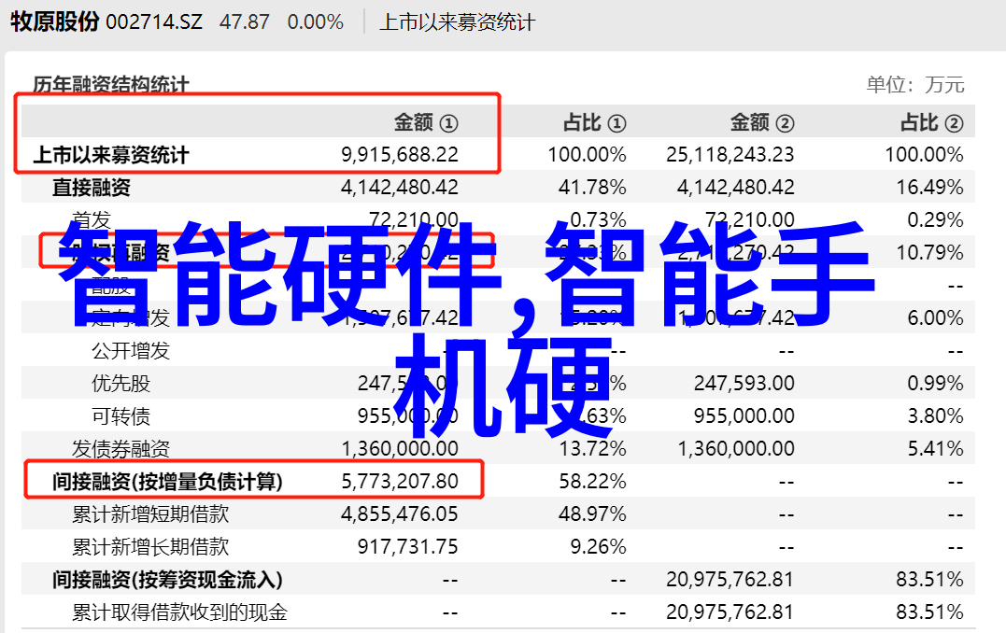Click 83.51% in 间接融资(按筹资现金流入) row
The image size is (1006, 633).
click(x=929, y=580)
